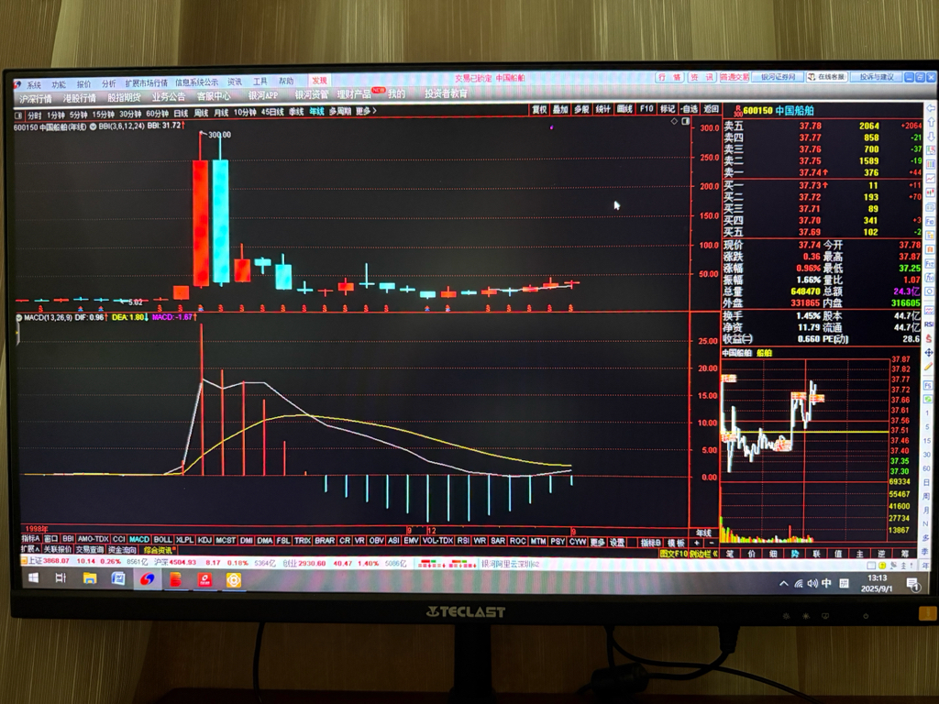Select the MACD indicator tab
The height and width of the screenshot is (704, 939).
click(x=139, y=539)
